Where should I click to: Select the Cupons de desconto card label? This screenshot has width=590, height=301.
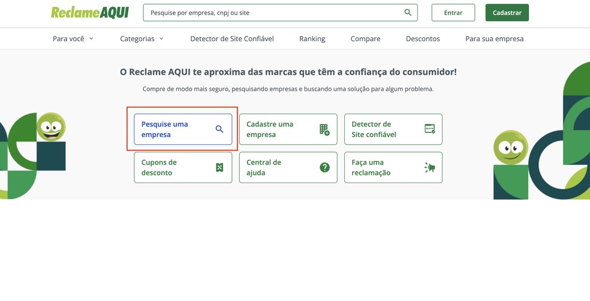tap(159, 168)
